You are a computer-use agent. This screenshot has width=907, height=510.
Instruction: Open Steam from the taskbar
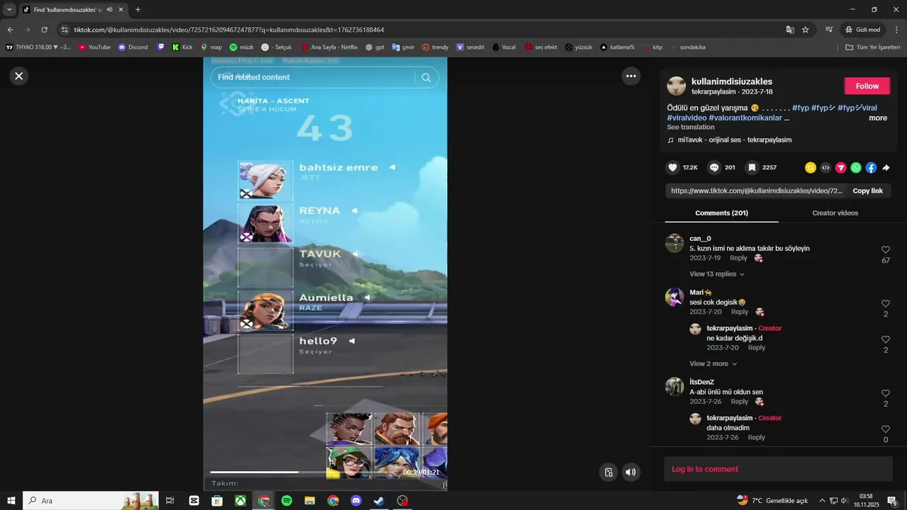pyautogui.click(x=379, y=501)
